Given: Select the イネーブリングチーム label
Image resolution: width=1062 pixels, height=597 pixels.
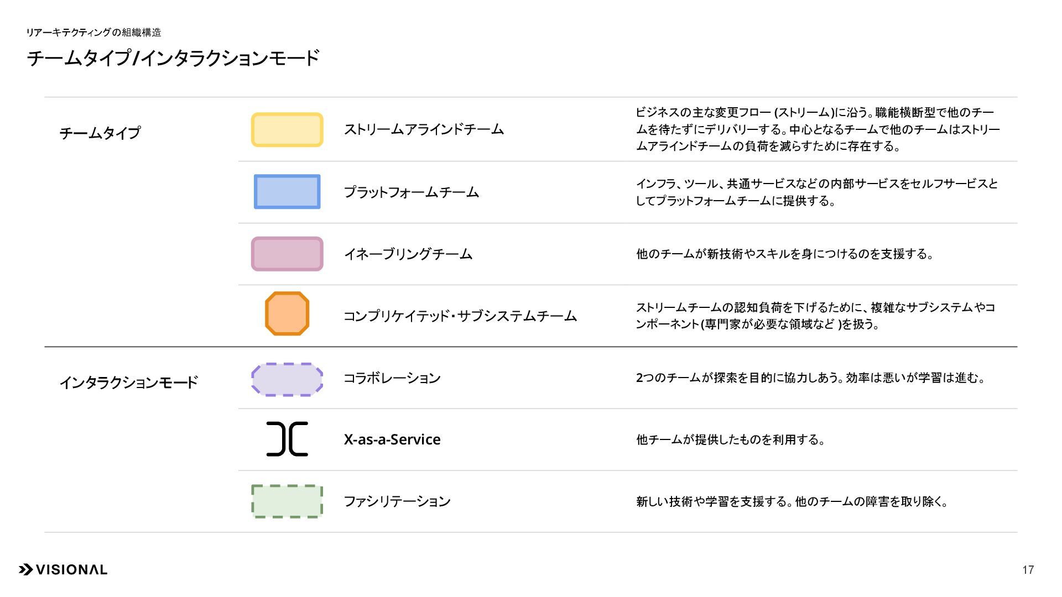Looking at the screenshot, I should 408,254.
